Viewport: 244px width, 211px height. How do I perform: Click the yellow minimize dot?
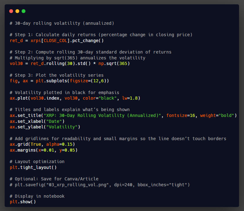point(17,11)
